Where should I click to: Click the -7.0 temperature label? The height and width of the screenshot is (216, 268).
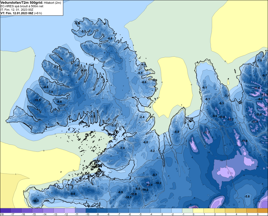click(x=259, y=60)
